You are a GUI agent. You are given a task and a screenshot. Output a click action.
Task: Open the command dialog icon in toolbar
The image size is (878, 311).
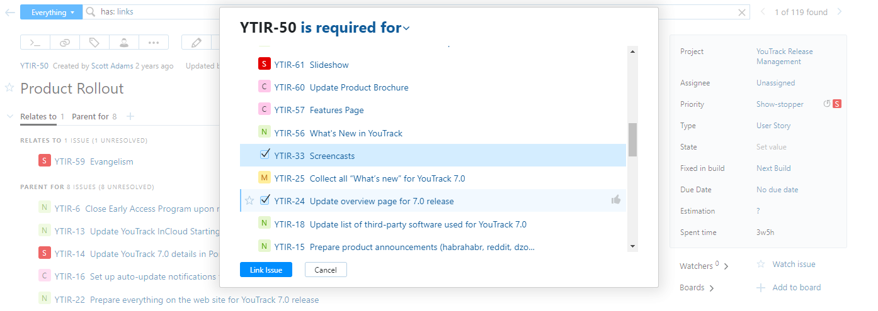pyautogui.click(x=35, y=42)
